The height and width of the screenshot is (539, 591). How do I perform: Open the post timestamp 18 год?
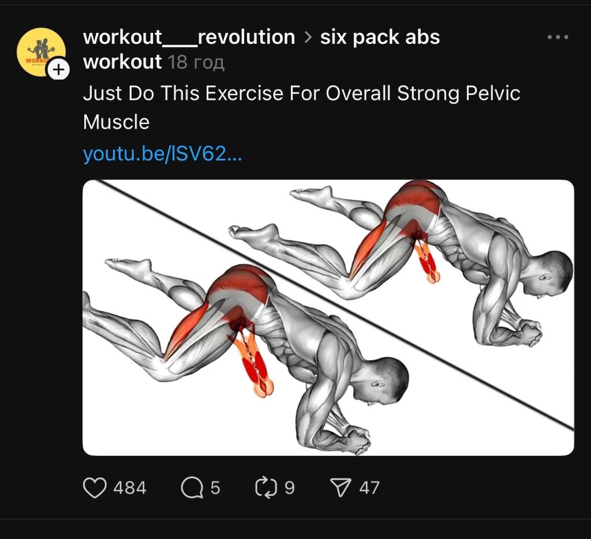pos(196,62)
